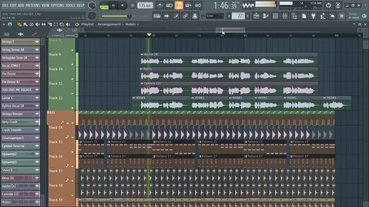
Task: Click the stamp icon in toolbar
Action: [195, 16]
